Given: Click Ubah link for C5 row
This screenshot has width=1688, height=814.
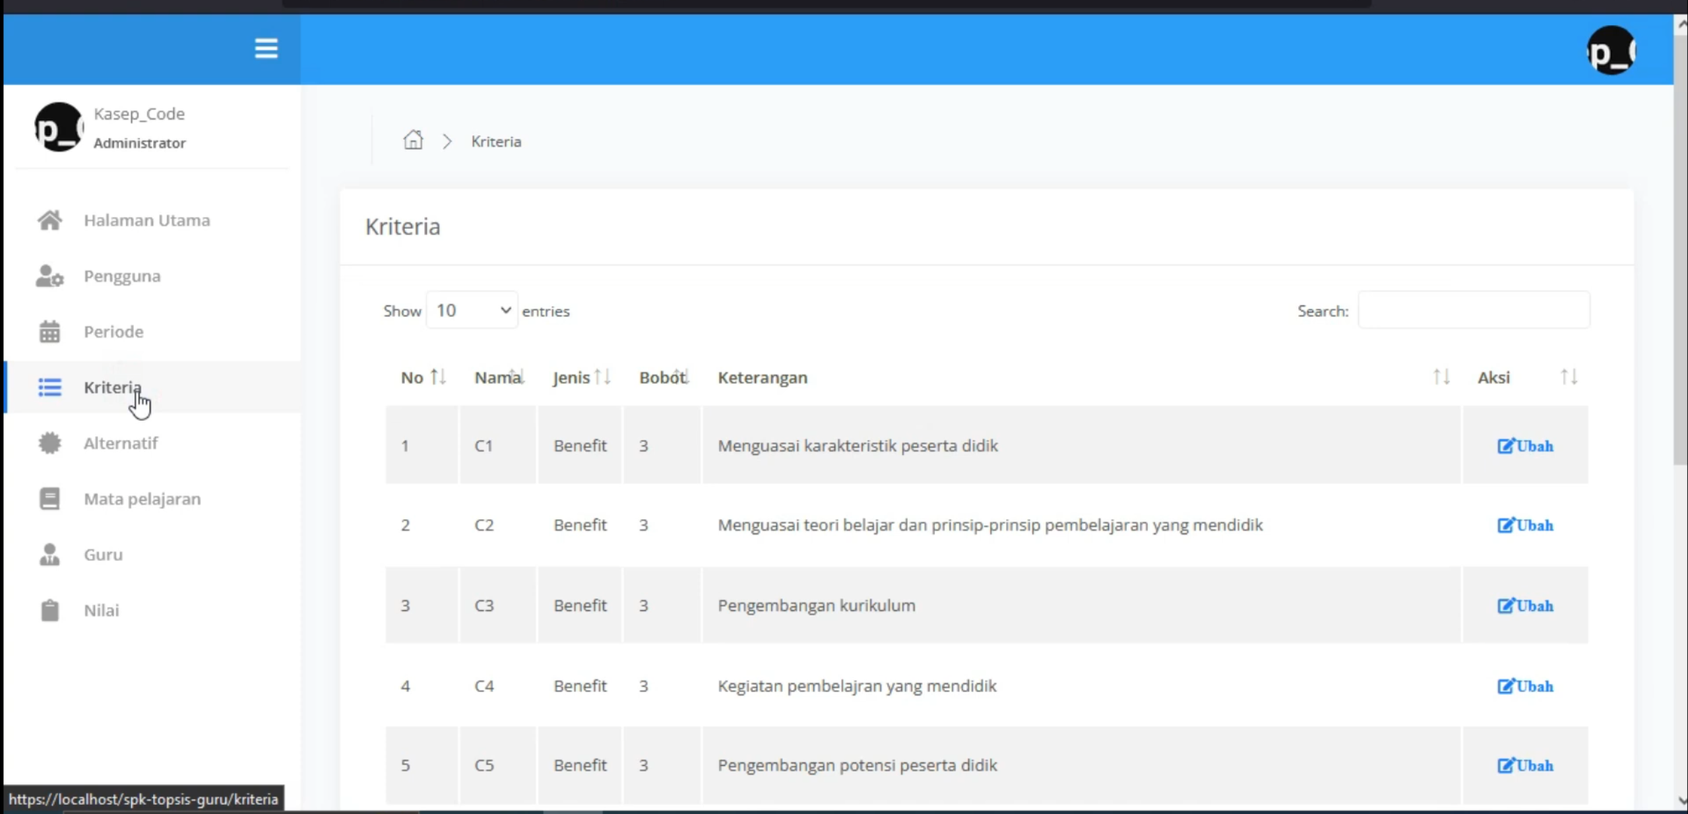Looking at the screenshot, I should pos(1525,765).
